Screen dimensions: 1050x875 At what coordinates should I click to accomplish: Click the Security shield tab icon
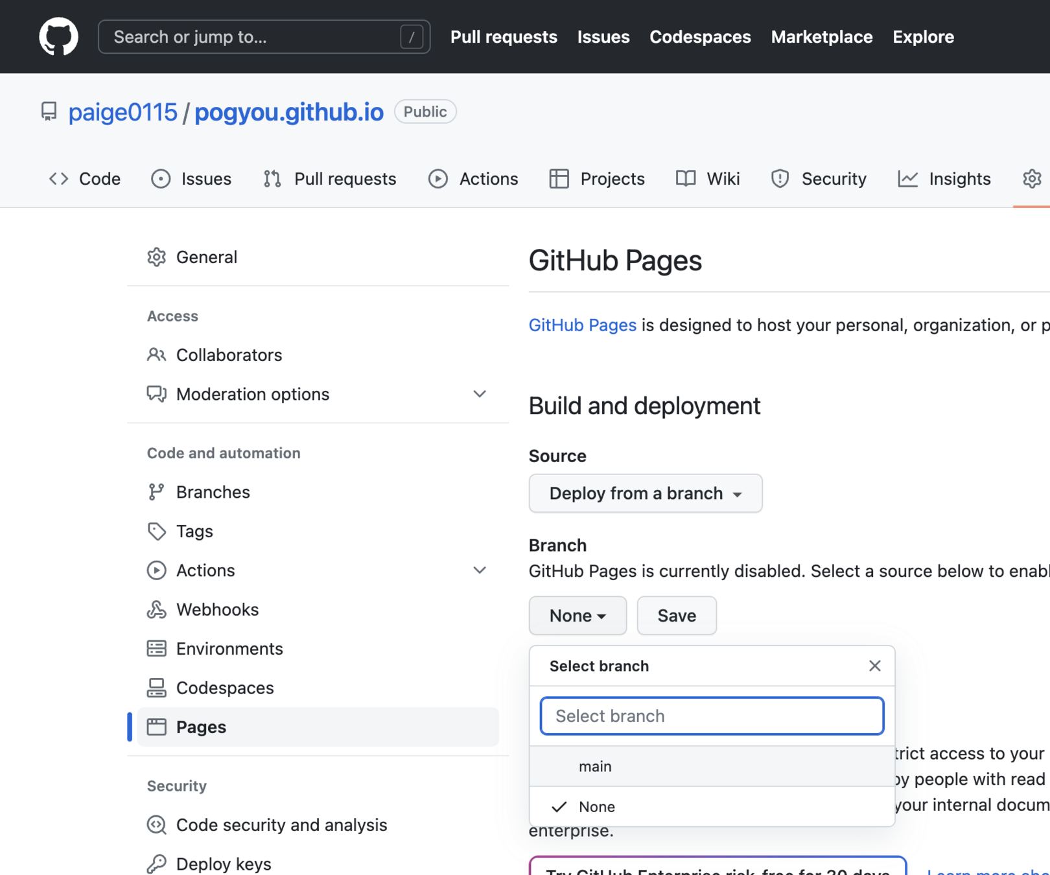[x=780, y=179]
